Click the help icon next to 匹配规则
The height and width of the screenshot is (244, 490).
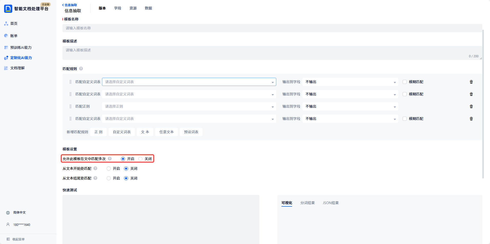point(81,69)
